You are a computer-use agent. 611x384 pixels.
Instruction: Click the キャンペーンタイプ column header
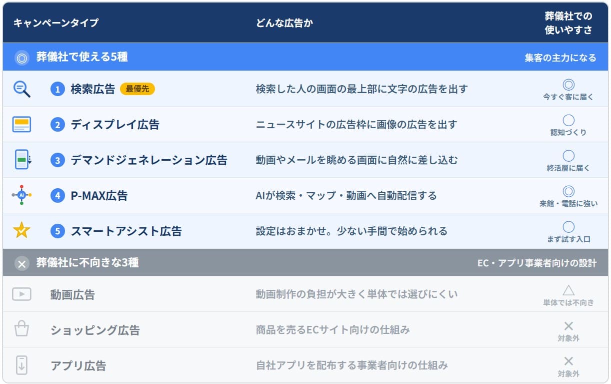pyautogui.click(x=56, y=23)
